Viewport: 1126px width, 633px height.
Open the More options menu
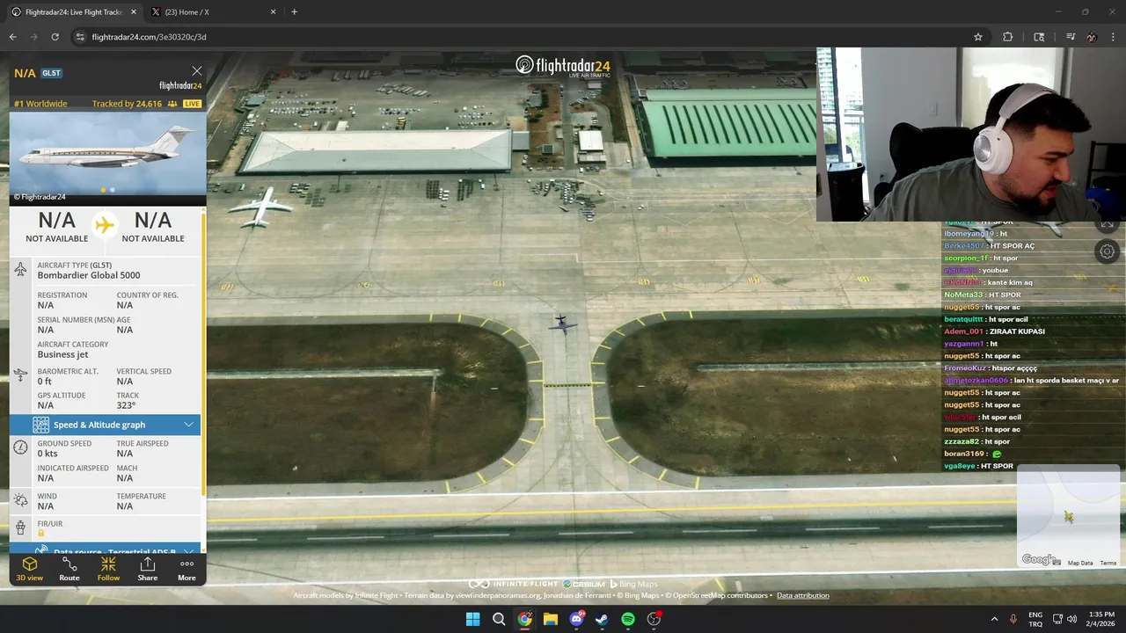click(186, 569)
